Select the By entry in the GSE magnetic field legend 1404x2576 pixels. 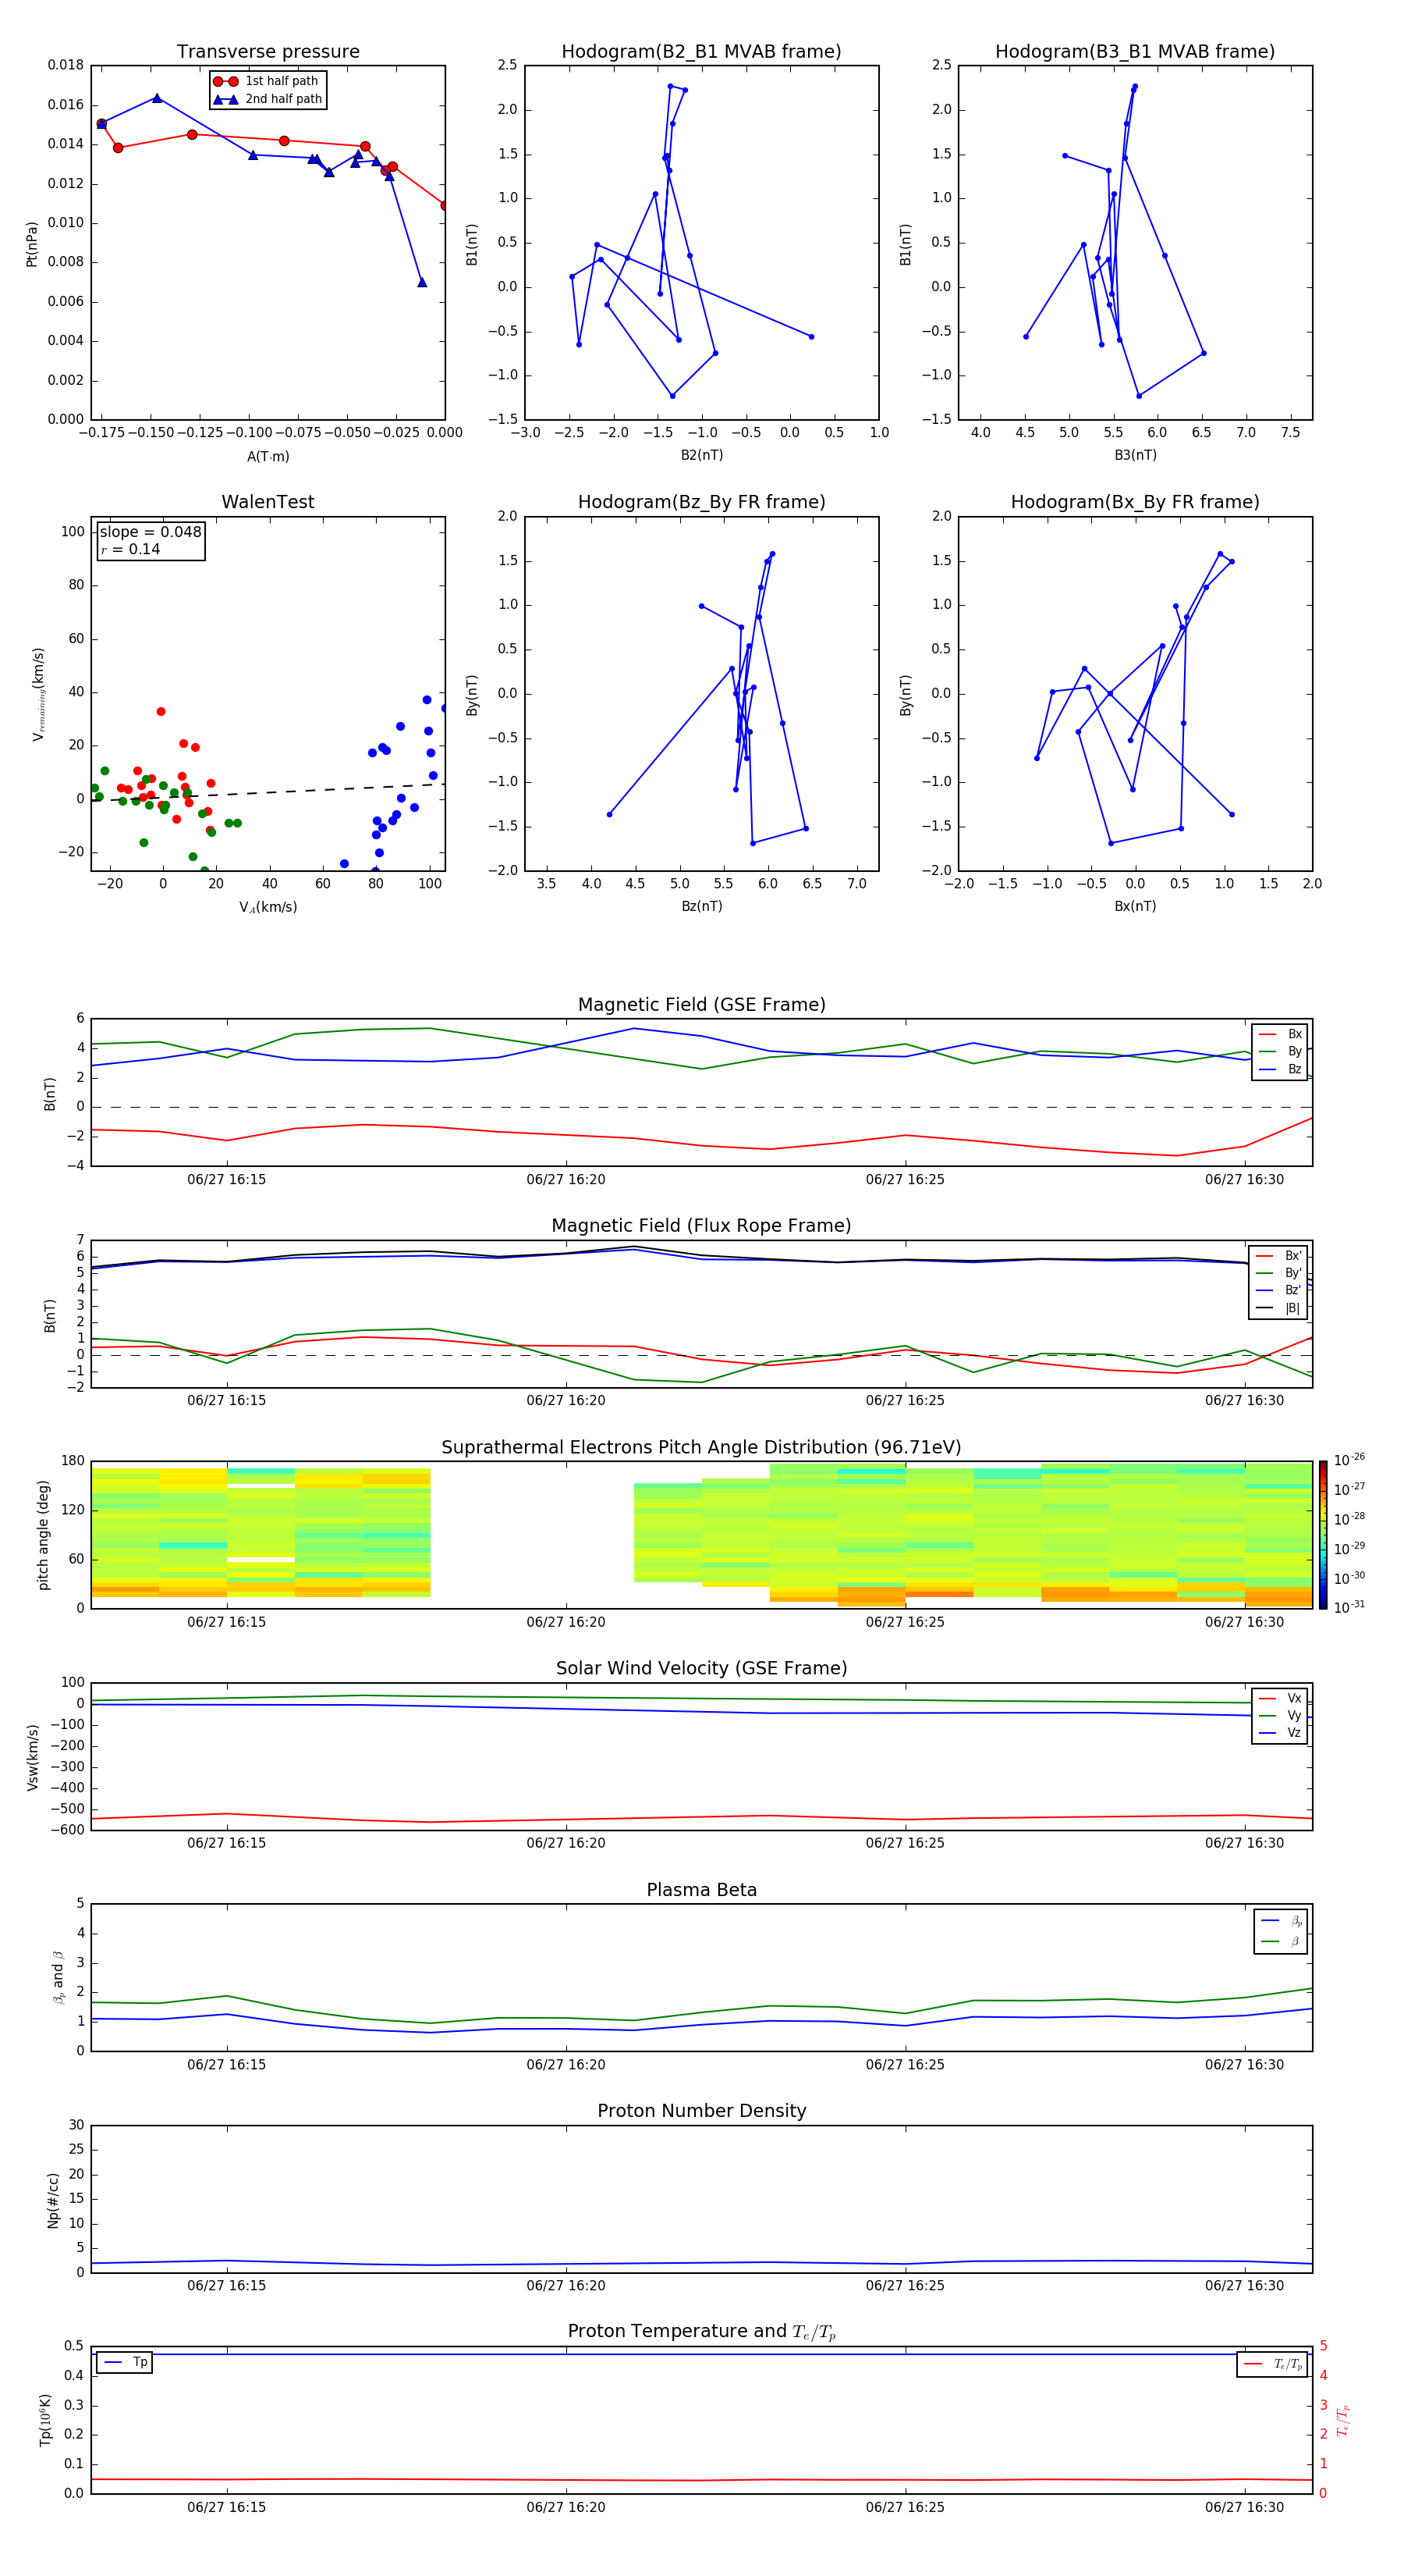click(1280, 1051)
